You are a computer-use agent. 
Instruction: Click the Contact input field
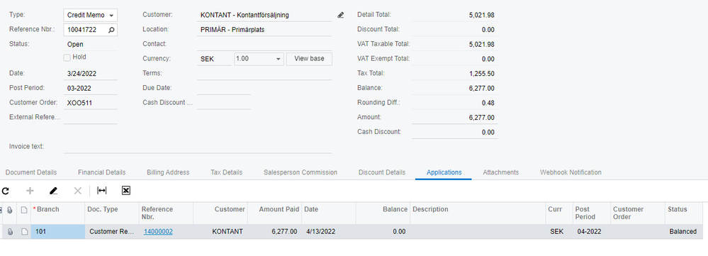point(264,44)
